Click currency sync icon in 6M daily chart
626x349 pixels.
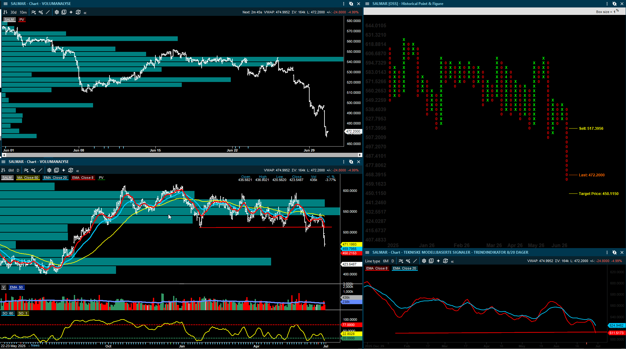click(x=71, y=170)
